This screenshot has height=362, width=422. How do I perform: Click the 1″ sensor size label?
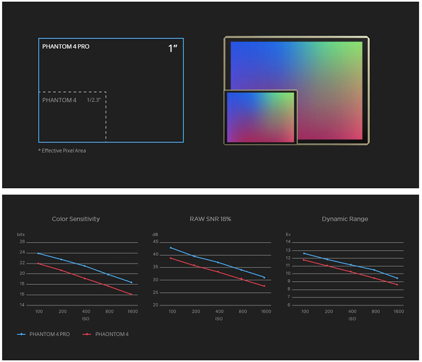(173, 49)
